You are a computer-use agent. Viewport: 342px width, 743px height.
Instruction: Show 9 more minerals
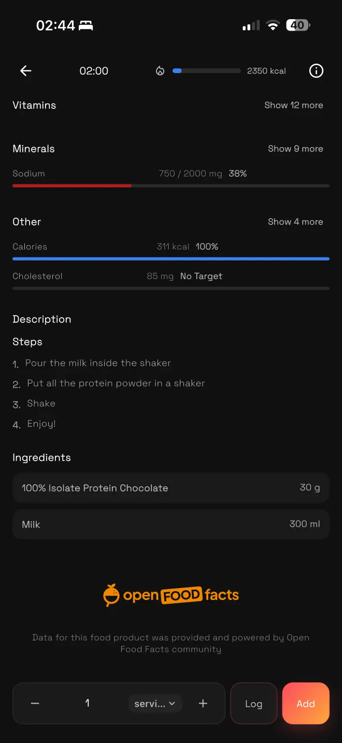[295, 149]
